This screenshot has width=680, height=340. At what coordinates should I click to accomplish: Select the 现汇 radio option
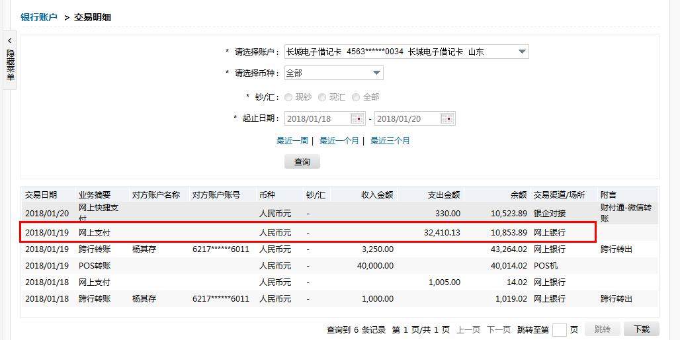[x=322, y=97]
